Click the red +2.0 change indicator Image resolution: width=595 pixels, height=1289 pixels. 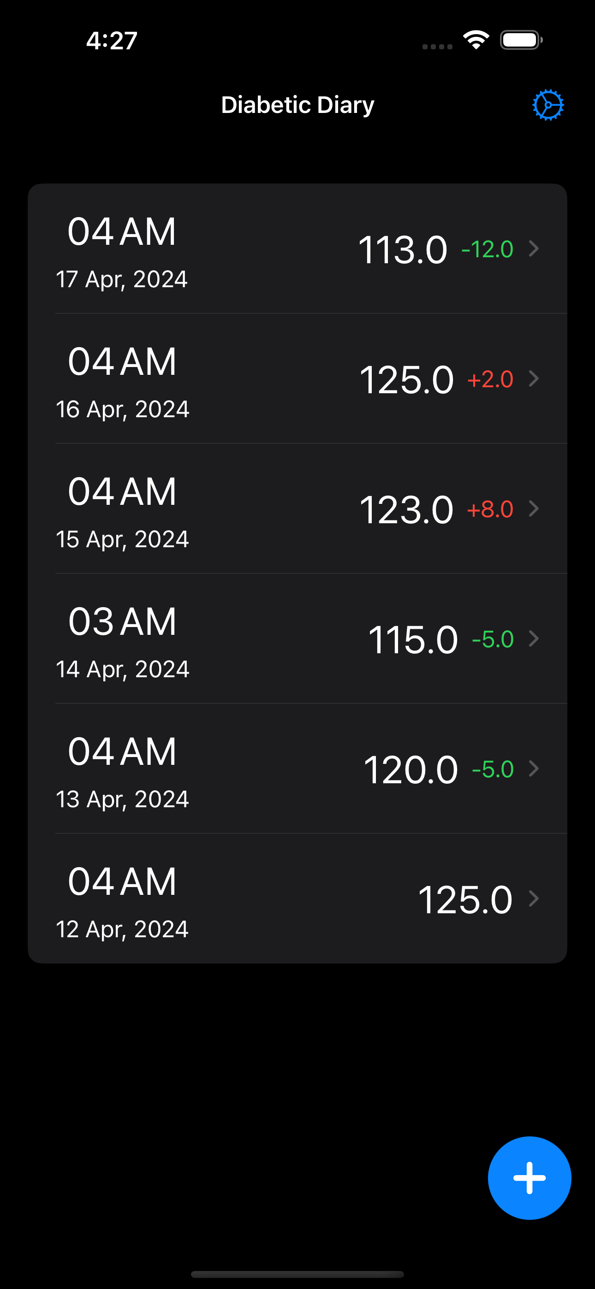pyautogui.click(x=490, y=379)
